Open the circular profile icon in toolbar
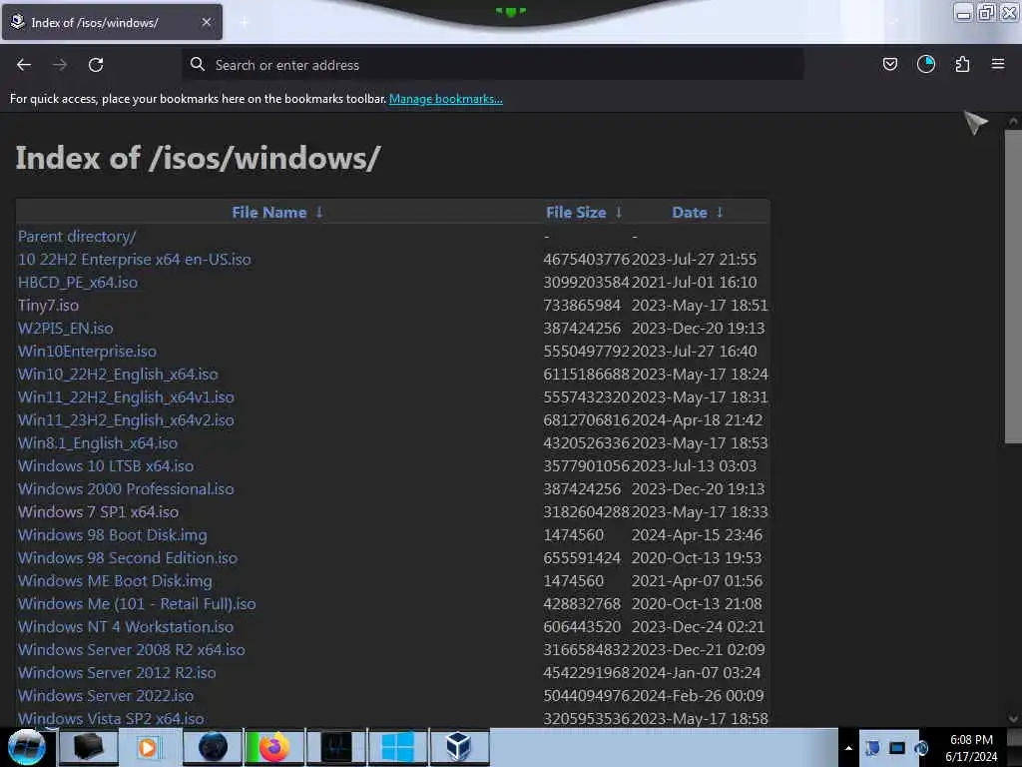The width and height of the screenshot is (1022, 767). [x=926, y=64]
